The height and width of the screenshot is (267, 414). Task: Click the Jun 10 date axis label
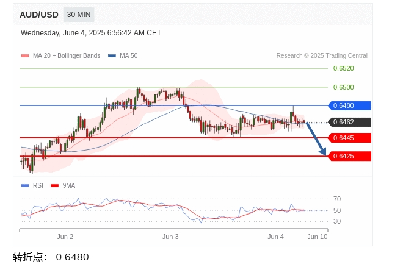(x=318, y=237)
